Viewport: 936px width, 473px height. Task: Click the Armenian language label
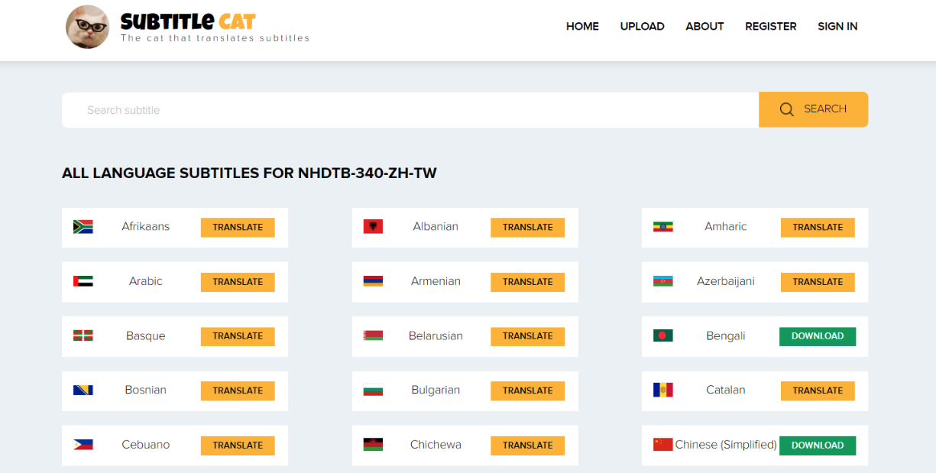[436, 281]
